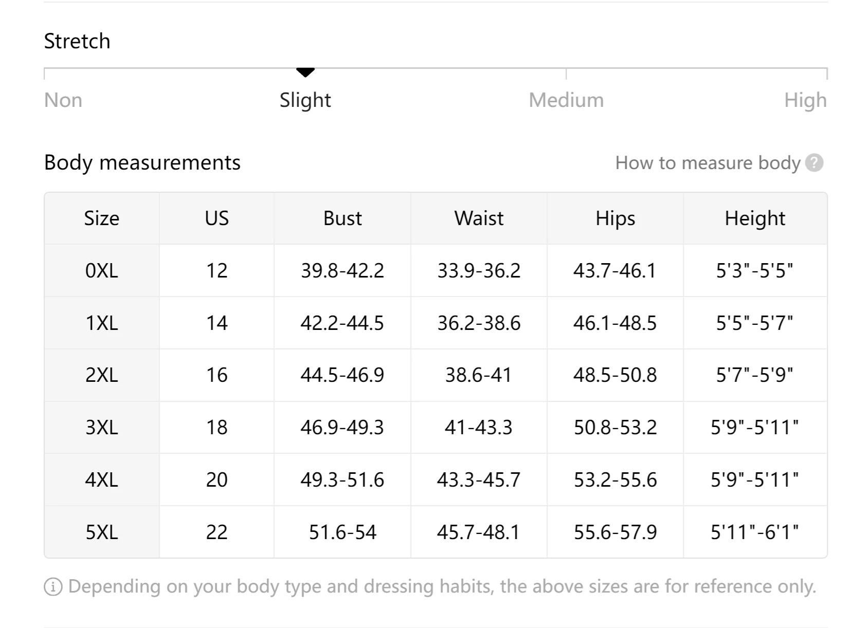Viewport: 852px width, 628px height.
Task: Click the 3XL bust value 46.9-49.3
Action: click(x=342, y=428)
